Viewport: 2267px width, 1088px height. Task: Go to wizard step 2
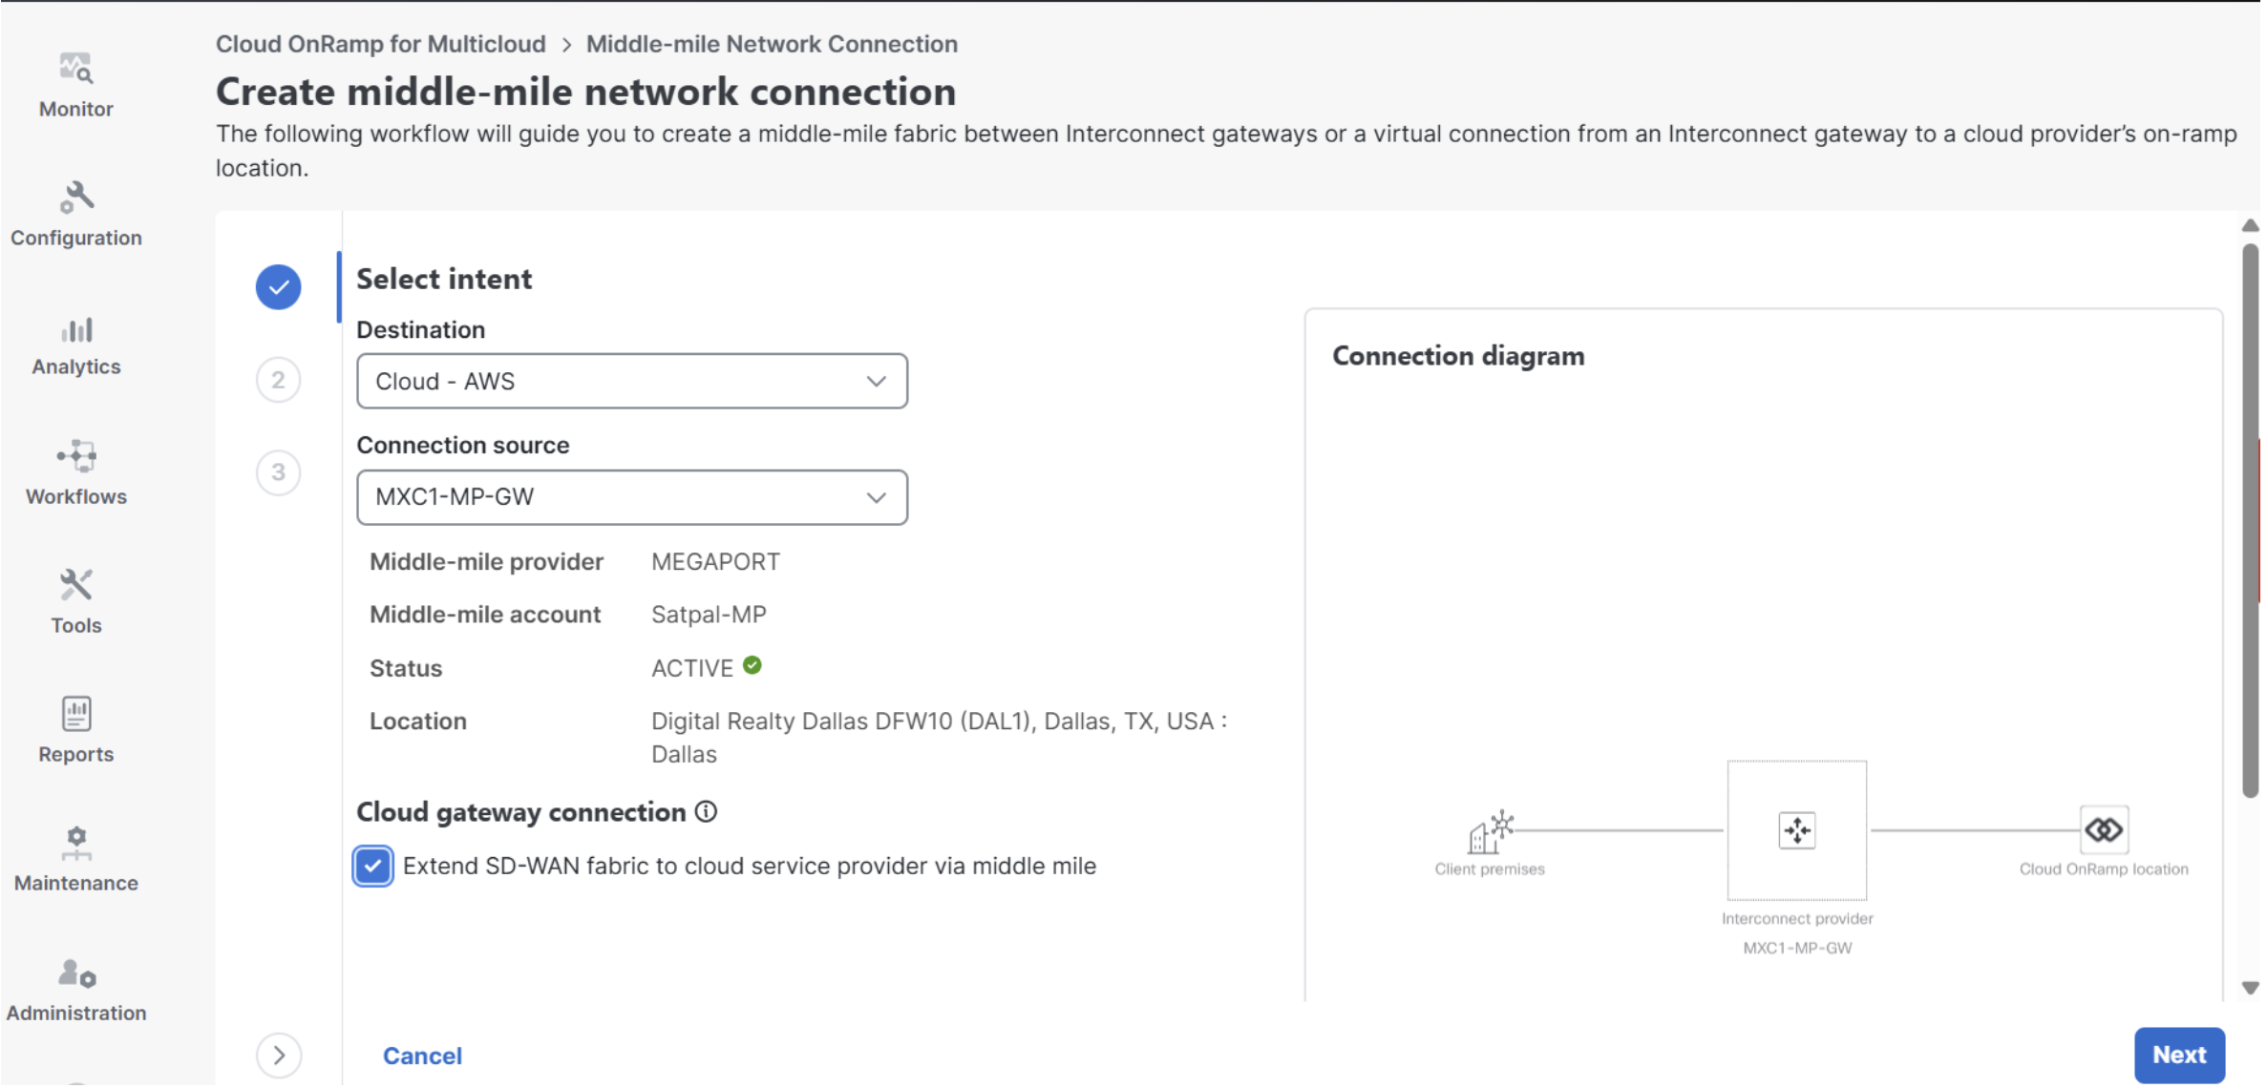pos(278,380)
